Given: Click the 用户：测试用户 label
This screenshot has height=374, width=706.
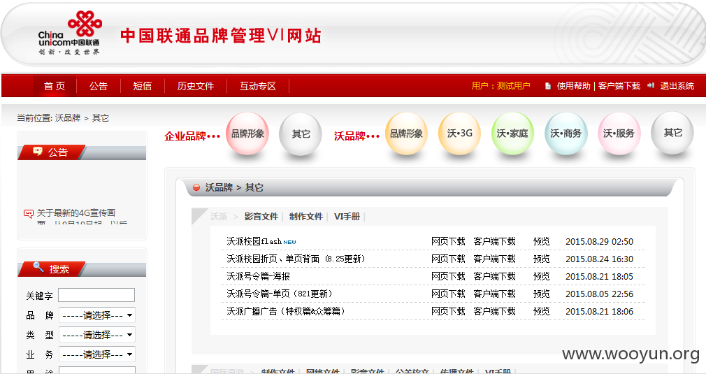Looking at the screenshot, I should coord(500,86).
